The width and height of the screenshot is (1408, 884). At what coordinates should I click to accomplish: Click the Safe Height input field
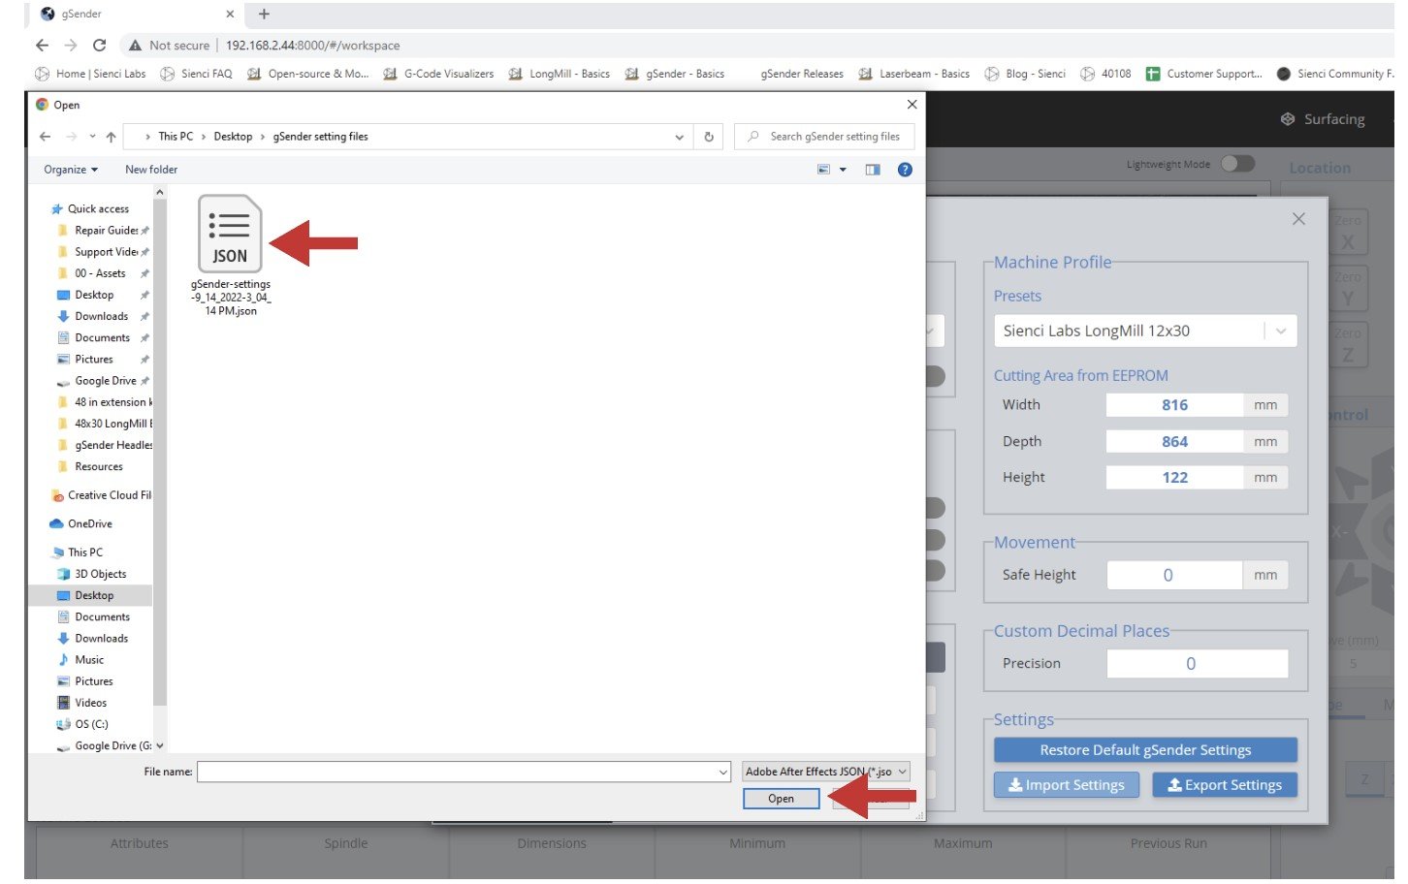click(1174, 575)
